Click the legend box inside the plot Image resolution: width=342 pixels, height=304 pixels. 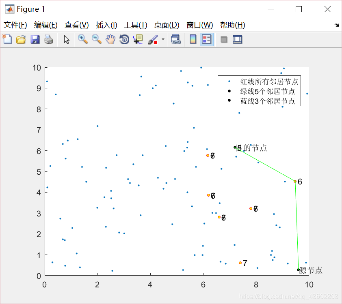[x=259, y=90]
